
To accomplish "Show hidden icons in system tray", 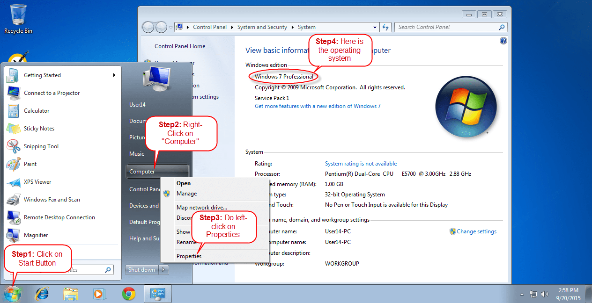I will click(522, 294).
